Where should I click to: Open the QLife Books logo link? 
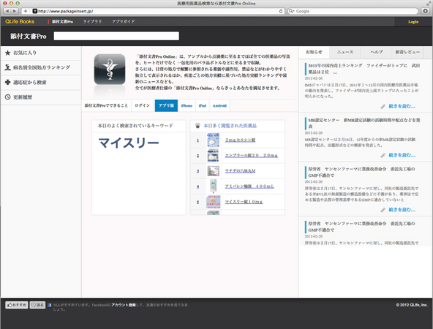pyautogui.click(x=20, y=21)
